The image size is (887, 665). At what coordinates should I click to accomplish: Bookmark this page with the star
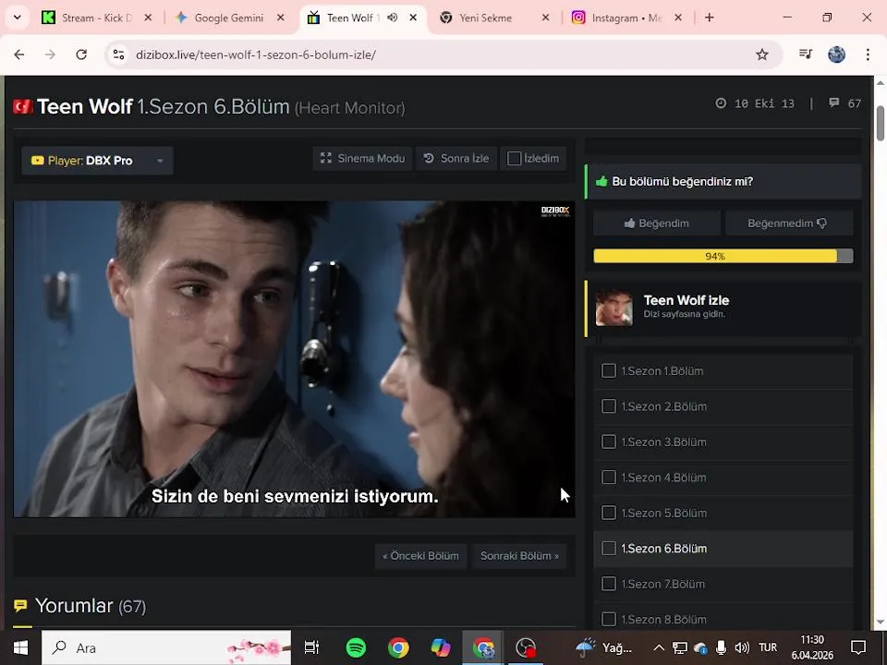(762, 54)
